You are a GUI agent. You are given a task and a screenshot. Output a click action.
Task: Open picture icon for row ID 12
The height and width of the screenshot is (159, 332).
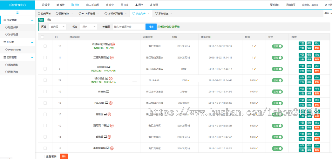(x=109, y=44)
